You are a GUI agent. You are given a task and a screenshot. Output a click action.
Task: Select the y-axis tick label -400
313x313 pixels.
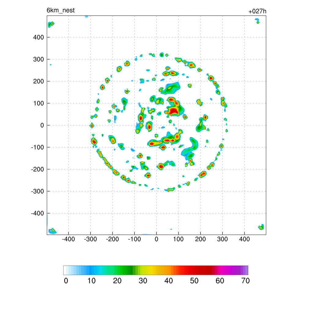[37, 213]
